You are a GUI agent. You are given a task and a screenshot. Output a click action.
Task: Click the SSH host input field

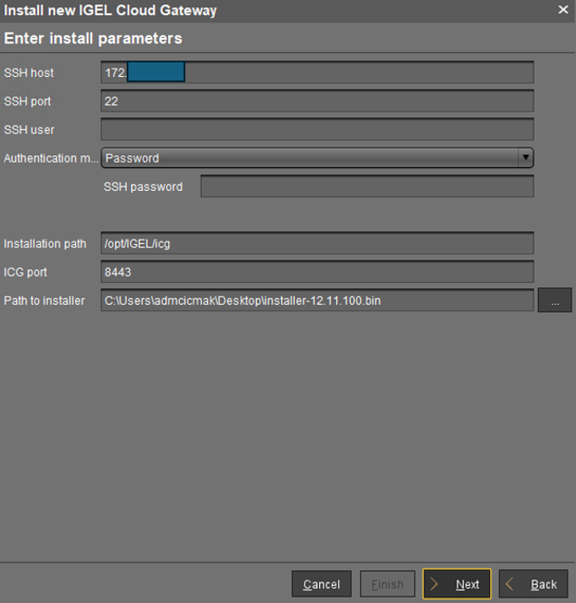pyautogui.click(x=318, y=73)
